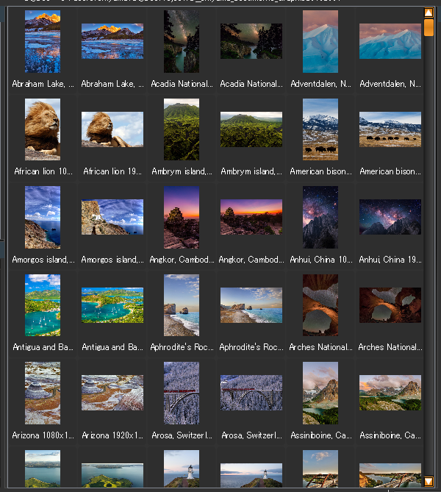Open the portrait Aphrodite's Rock thumbnail
Viewport: 441px width, 492px height.
tap(182, 305)
